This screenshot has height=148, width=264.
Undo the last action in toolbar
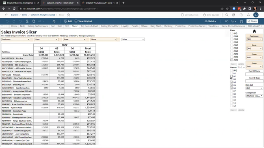coord(7,21)
